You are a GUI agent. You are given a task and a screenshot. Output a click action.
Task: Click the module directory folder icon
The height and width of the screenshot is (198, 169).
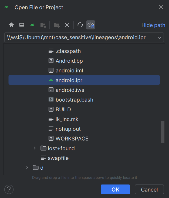coord(43,25)
